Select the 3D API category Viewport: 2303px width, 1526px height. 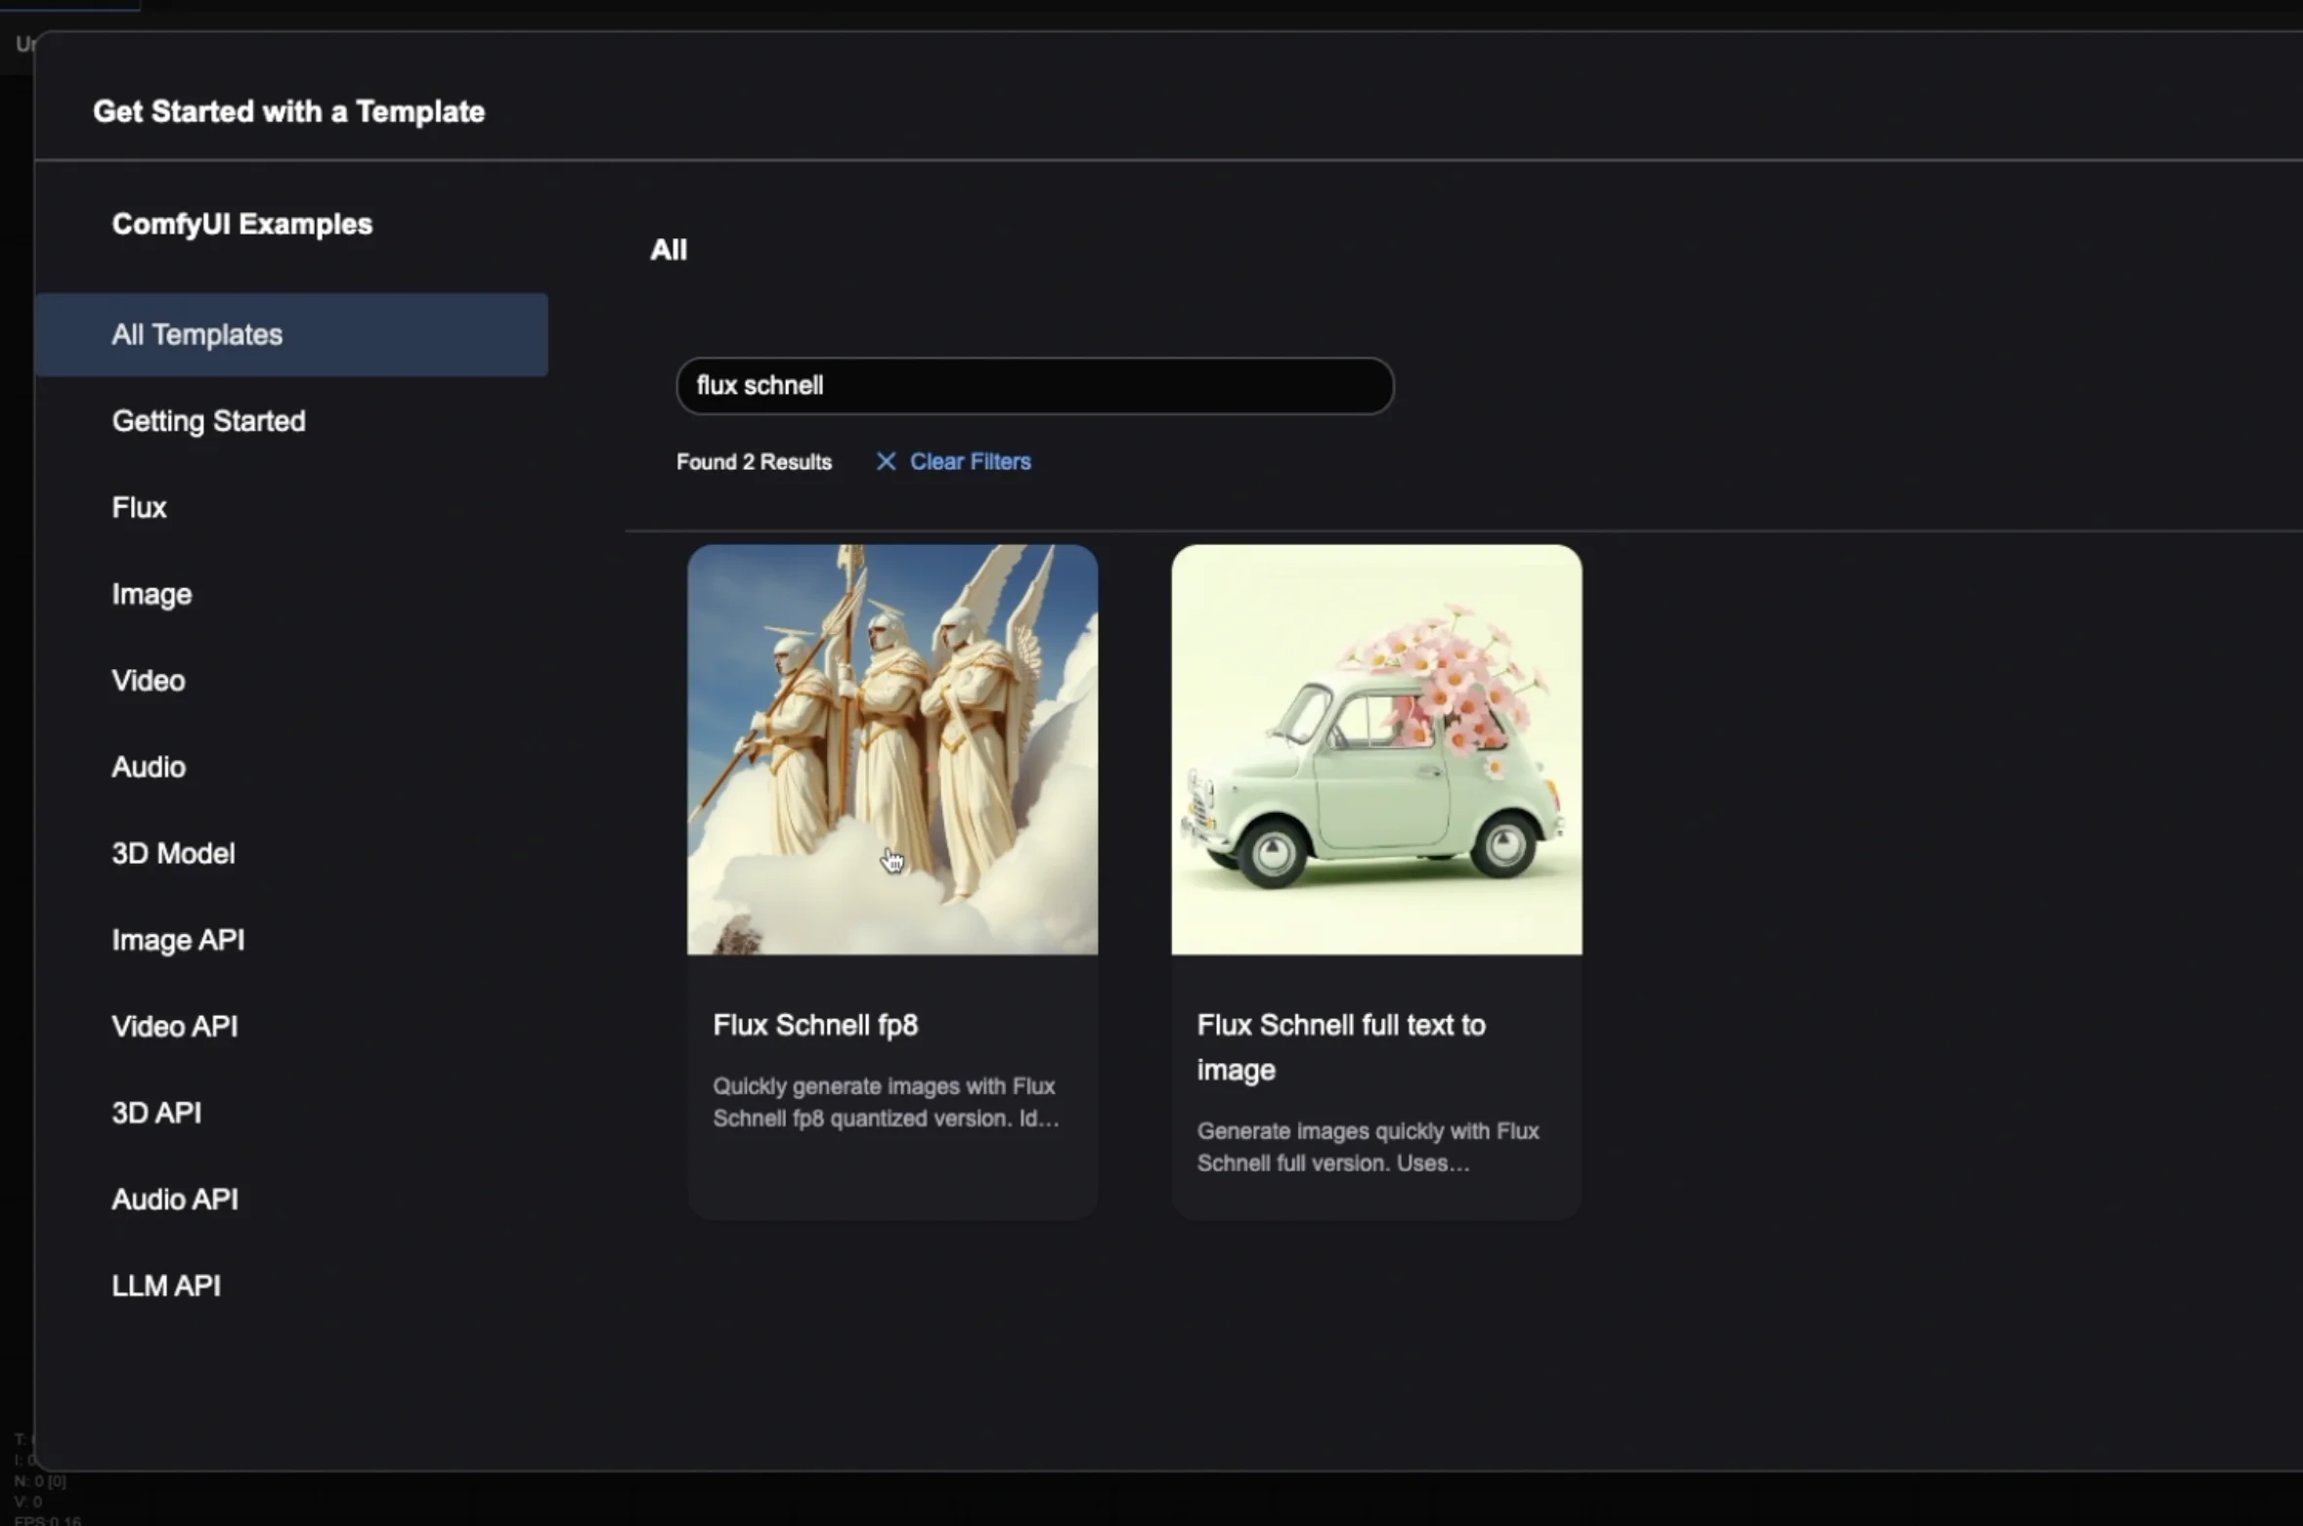pyautogui.click(x=156, y=1113)
